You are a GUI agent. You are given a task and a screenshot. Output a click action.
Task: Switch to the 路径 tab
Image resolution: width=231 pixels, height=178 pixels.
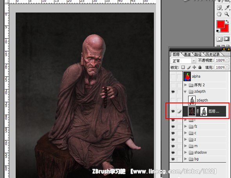point(198,54)
